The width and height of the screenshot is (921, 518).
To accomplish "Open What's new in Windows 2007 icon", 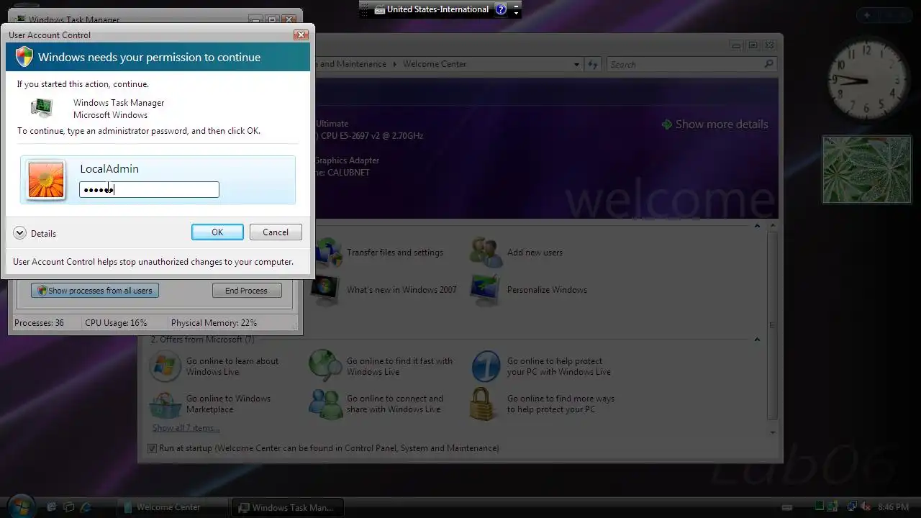I will tap(325, 290).
